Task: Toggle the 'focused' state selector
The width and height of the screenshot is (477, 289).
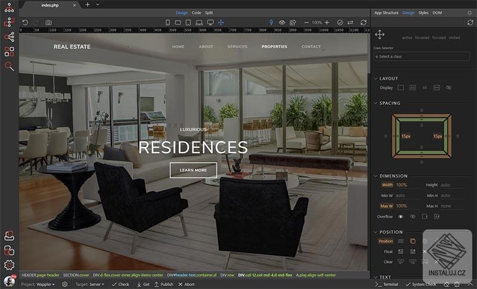Action: coord(439,38)
